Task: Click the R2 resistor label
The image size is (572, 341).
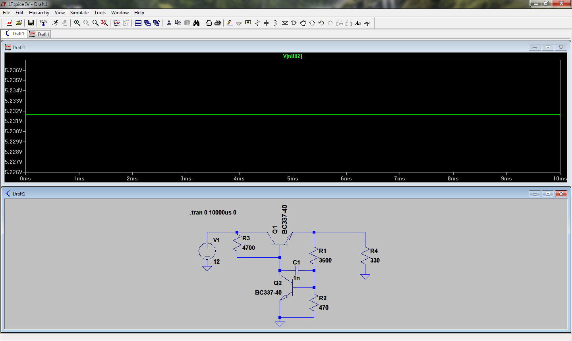Action: point(323,298)
